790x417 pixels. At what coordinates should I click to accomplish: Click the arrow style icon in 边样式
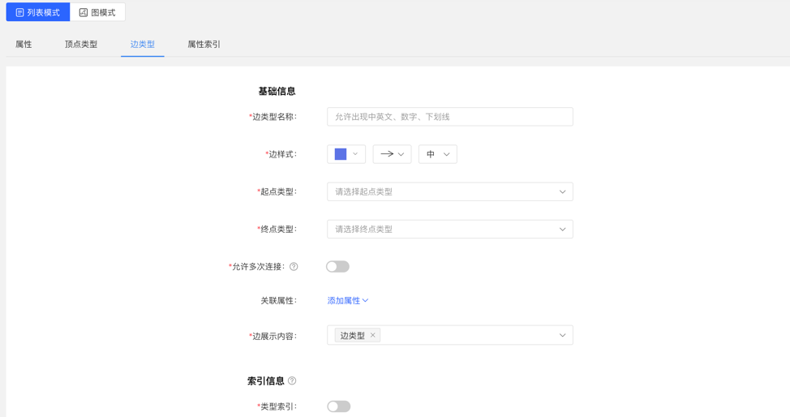pos(387,154)
